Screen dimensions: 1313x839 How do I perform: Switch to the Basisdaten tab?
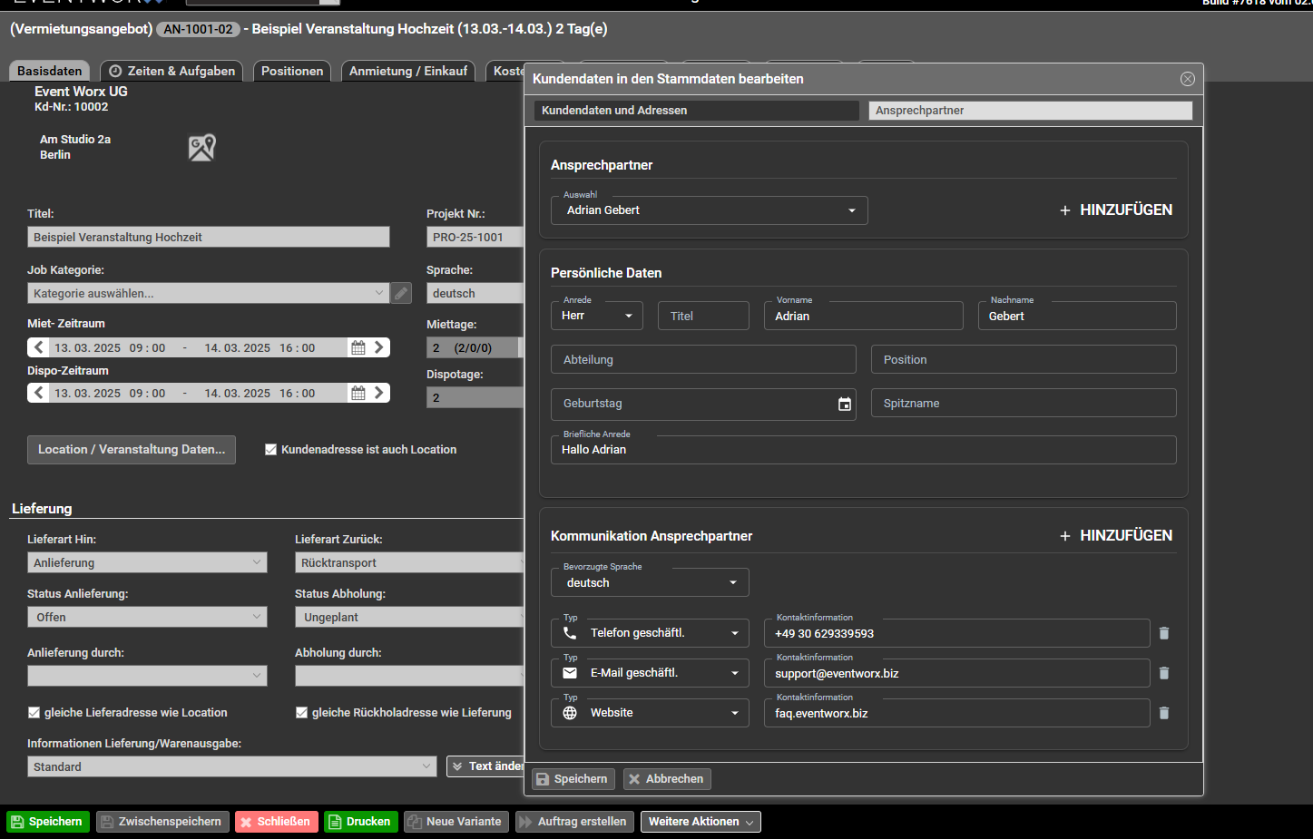(x=49, y=71)
